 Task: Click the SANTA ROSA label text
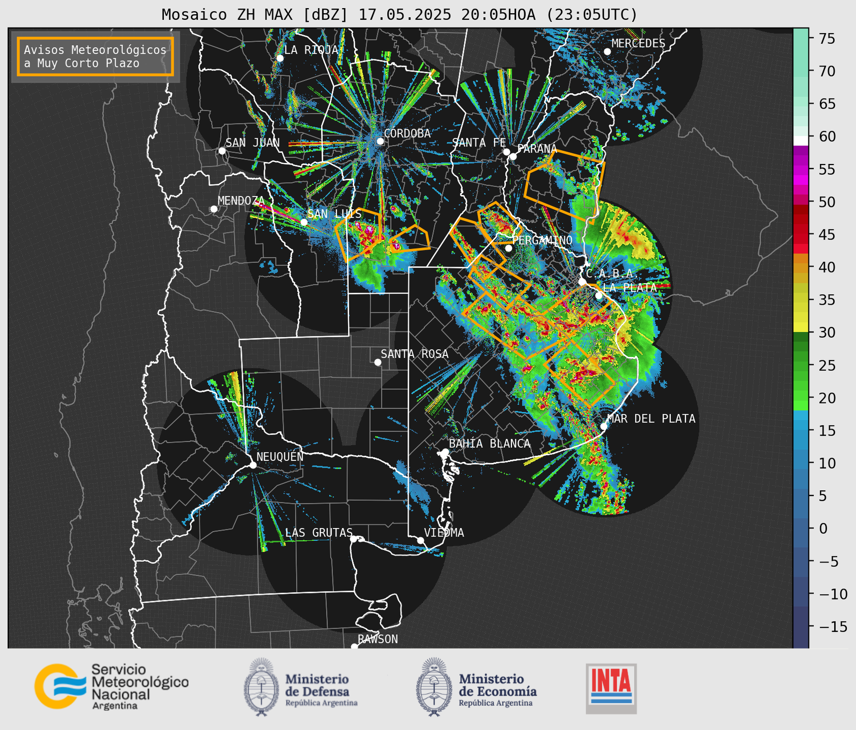tap(415, 354)
